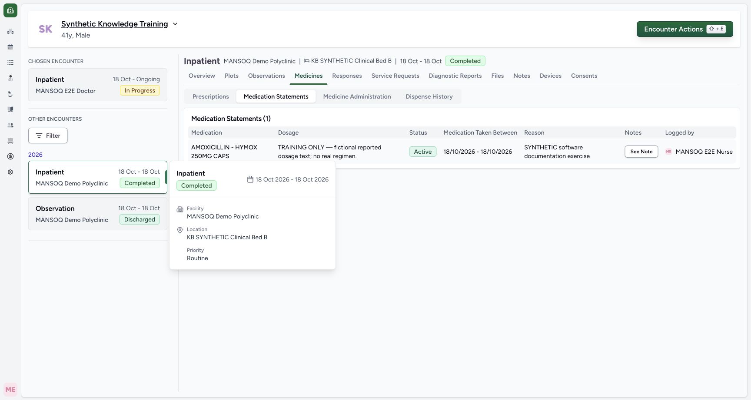This screenshot has height=400, width=751.
Task: Click the ME user avatar at bottom-left
Action: pos(10,390)
